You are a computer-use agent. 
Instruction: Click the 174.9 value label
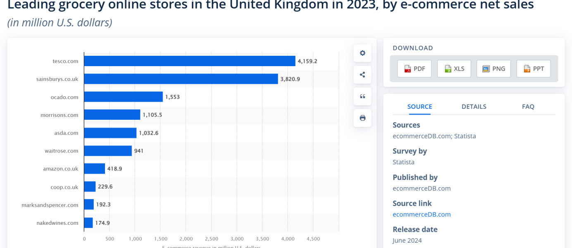coord(102,223)
